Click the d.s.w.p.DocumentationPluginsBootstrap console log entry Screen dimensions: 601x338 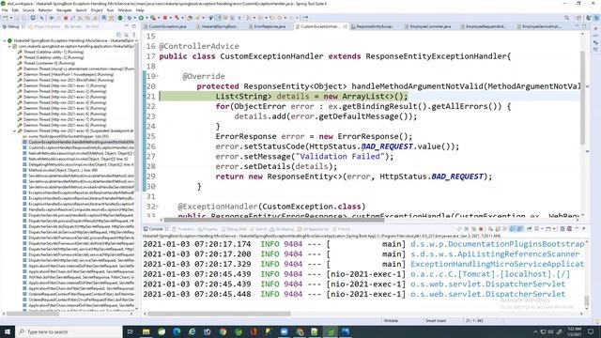(x=497, y=244)
